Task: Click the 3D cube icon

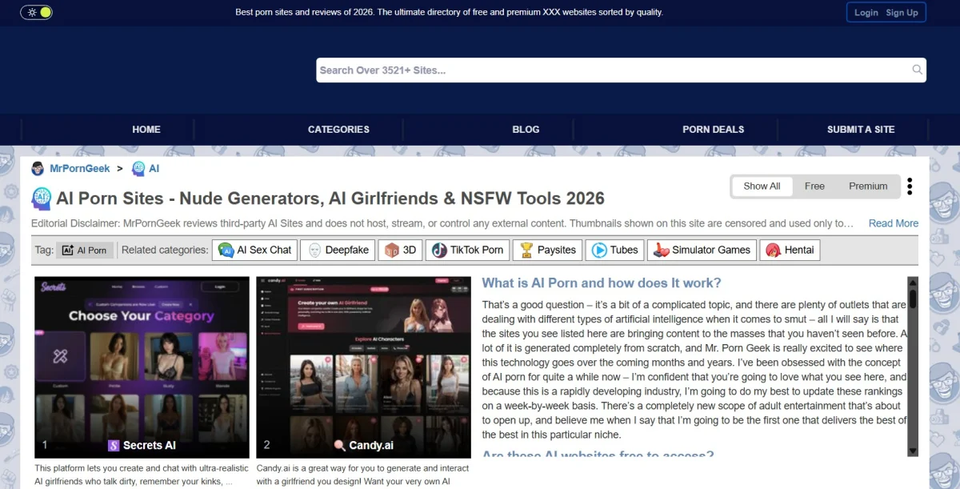Action: point(392,250)
